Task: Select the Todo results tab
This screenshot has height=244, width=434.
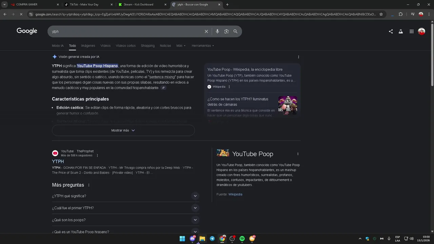Action: point(72,46)
